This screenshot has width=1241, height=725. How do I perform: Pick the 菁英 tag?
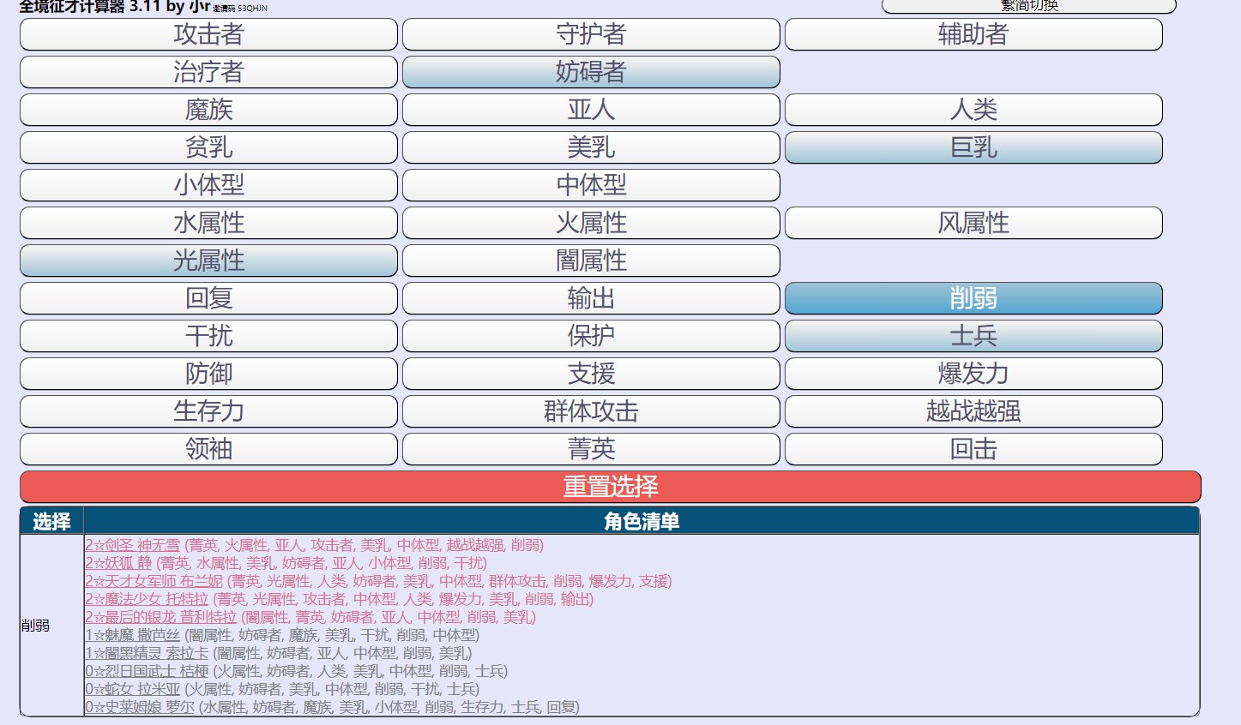pos(591,449)
